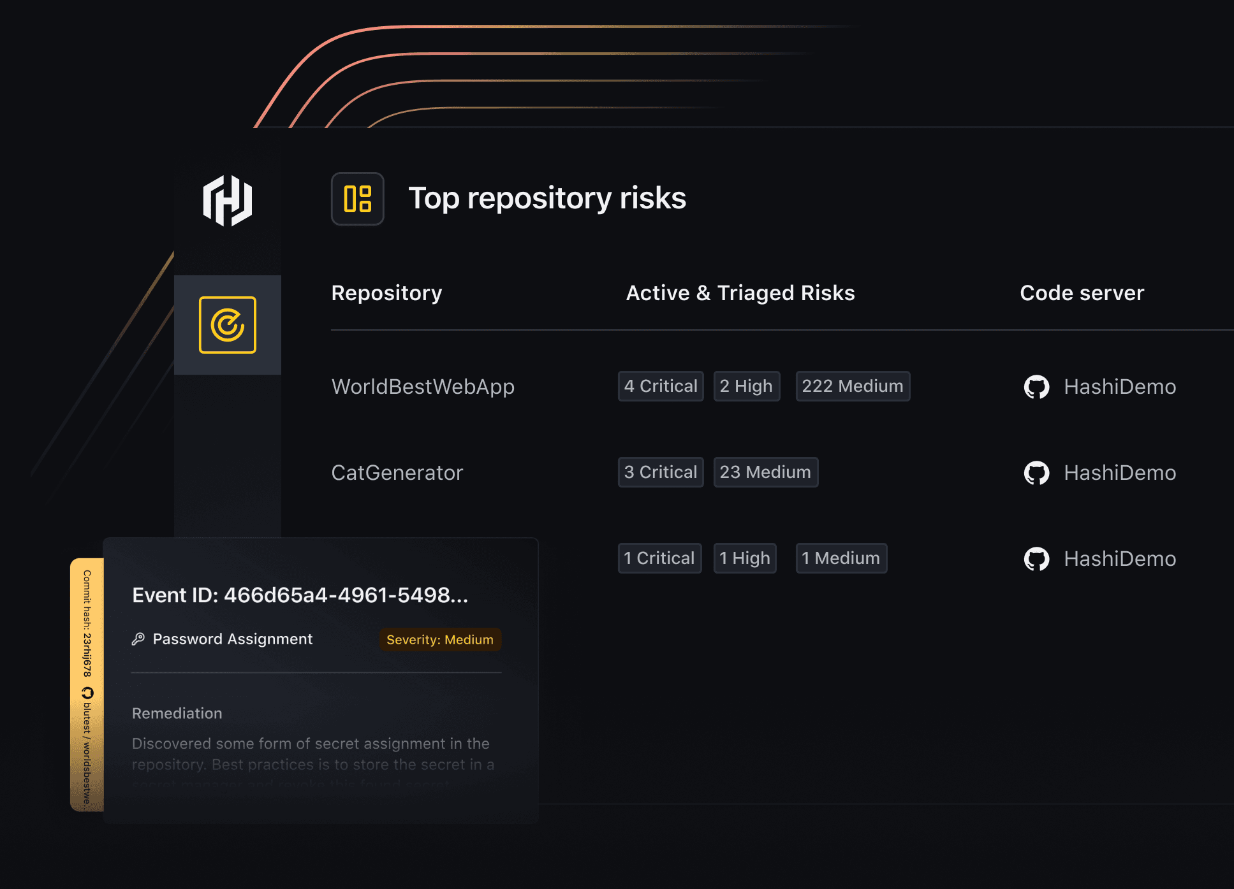
Task: Click the 222 Medium badge
Action: tap(853, 386)
